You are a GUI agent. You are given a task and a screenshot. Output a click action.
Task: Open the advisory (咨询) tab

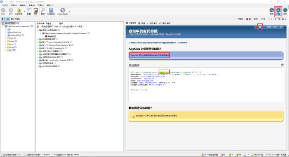(x=142, y=23)
